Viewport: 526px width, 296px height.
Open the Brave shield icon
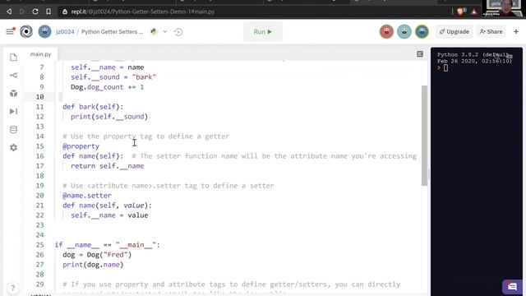coord(461,12)
